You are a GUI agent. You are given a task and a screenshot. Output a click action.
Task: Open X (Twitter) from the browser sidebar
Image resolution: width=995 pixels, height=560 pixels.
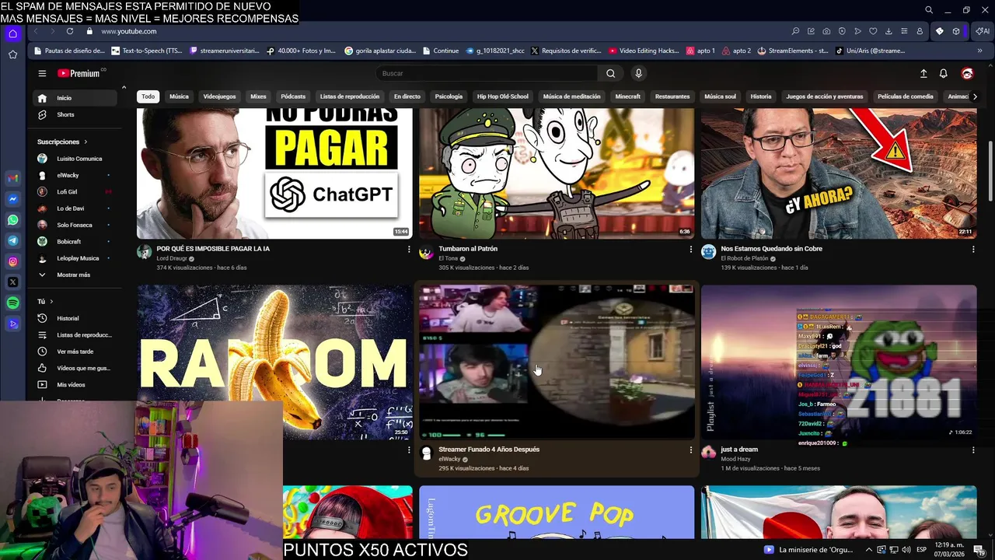[12, 282]
